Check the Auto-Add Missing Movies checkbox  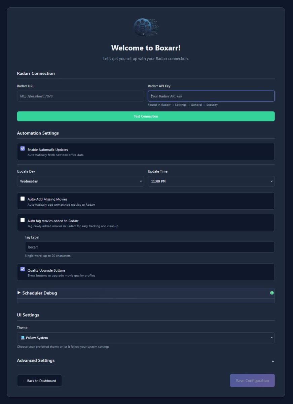(x=23, y=199)
